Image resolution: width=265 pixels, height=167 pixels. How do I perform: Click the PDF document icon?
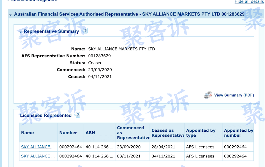[208, 95]
